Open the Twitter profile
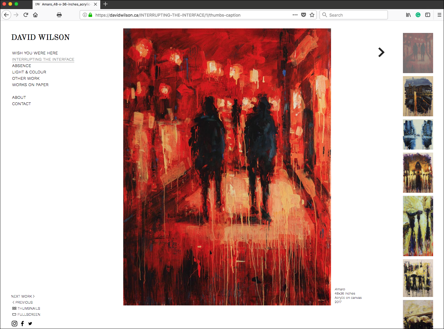The width and height of the screenshot is (444, 329). pyautogui.click(x=30, y=323)
